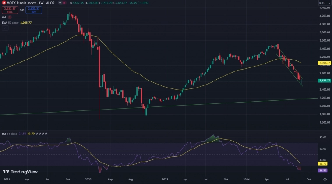Click the yellow 33.70 RSI axis label
This screenshot has width=332, height=184.
323,163
